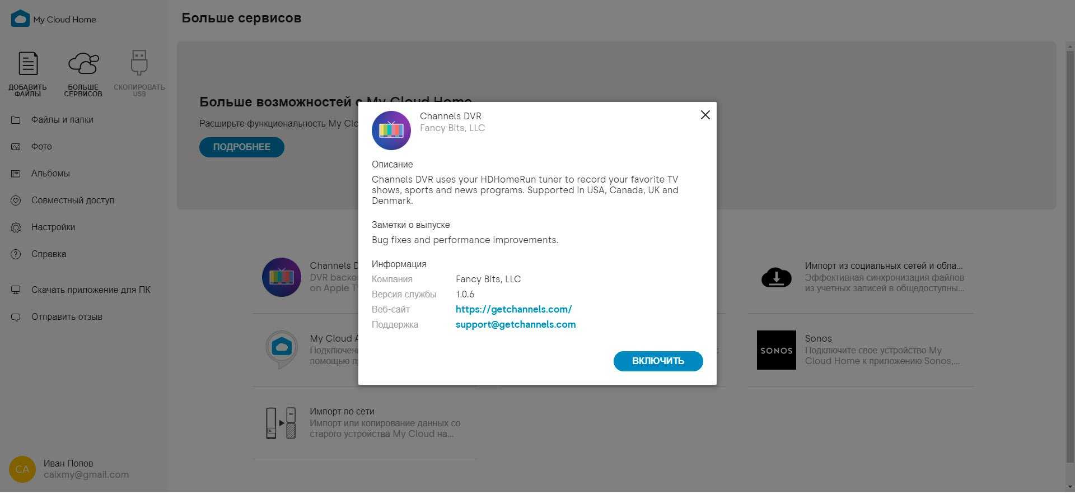
Task: Click the network import (Импорт по сети) icon
Action: [x=281, y=423]
